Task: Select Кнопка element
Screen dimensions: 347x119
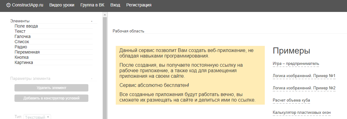Action: 54,58
